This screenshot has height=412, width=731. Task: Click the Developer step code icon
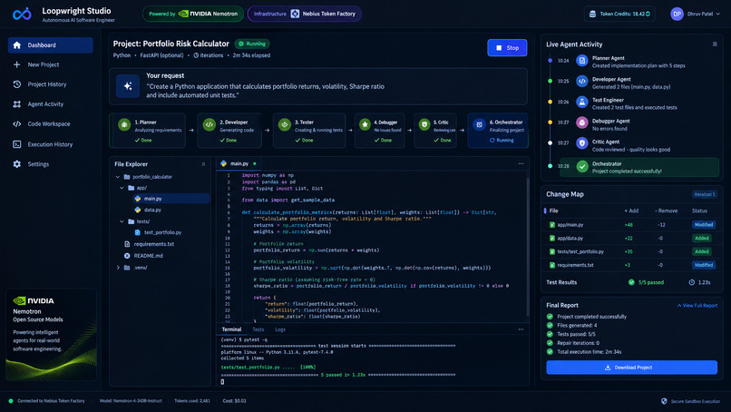210,124
